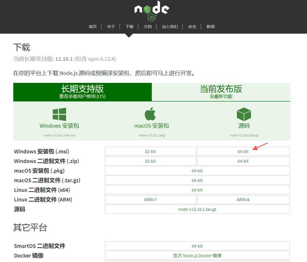Click the Windows logo icon
This screenshot has width=307, height=262.
(59, 114)
